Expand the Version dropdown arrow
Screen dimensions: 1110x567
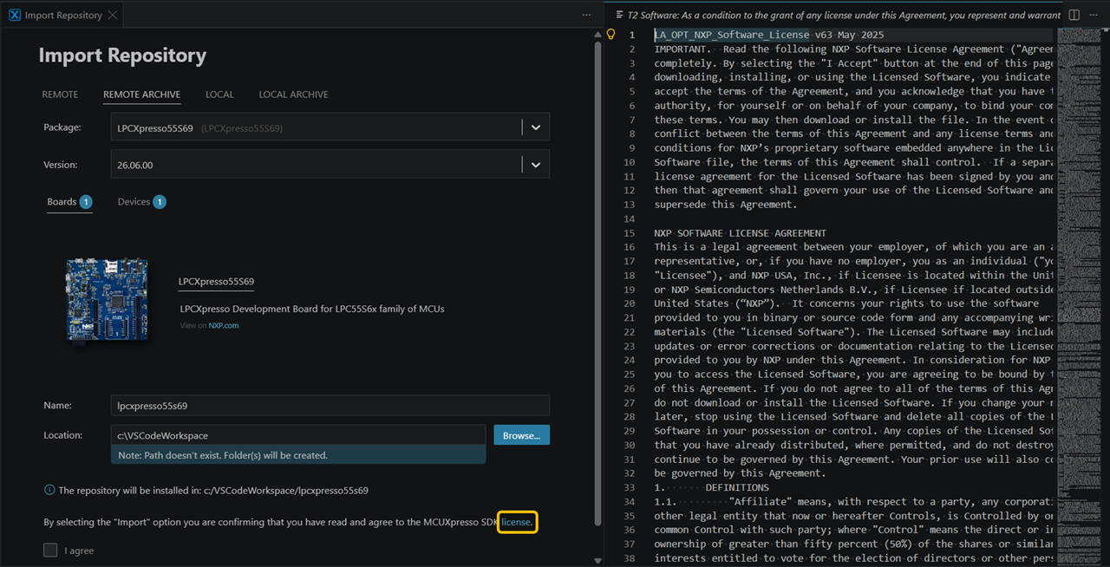pyautogui.click(x=536, y=165)
